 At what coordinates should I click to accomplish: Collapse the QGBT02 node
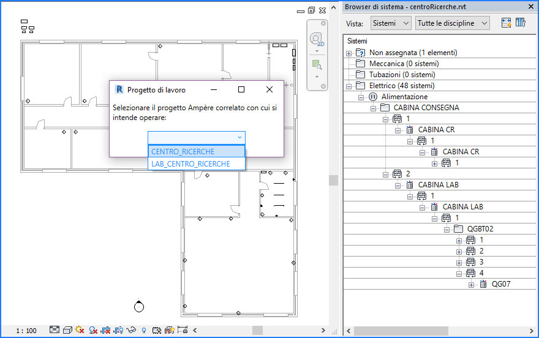point(447,230)
